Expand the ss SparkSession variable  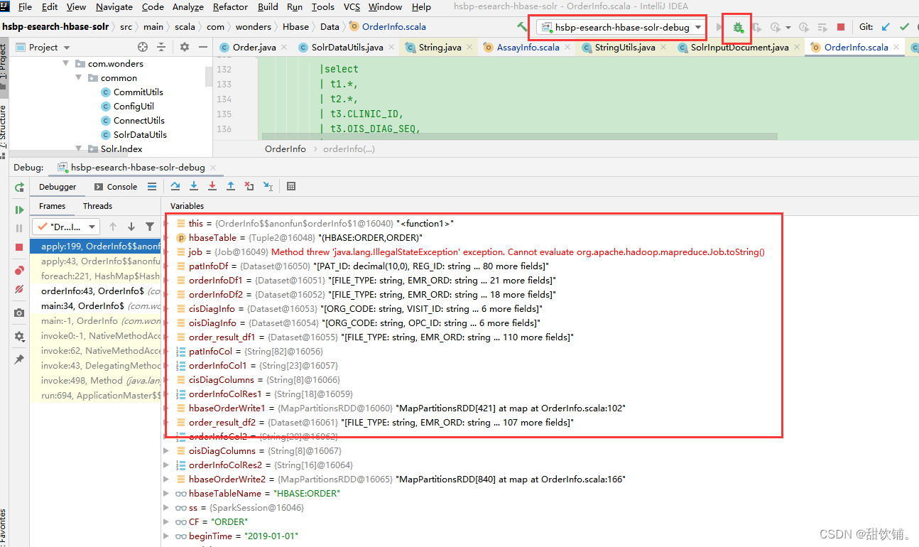167,507
